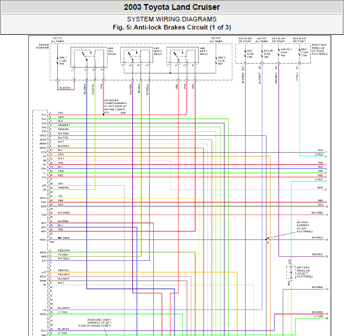
Task: Click the "GAUGE 2 FUSE 10A" label
Action: coord(286,52)
